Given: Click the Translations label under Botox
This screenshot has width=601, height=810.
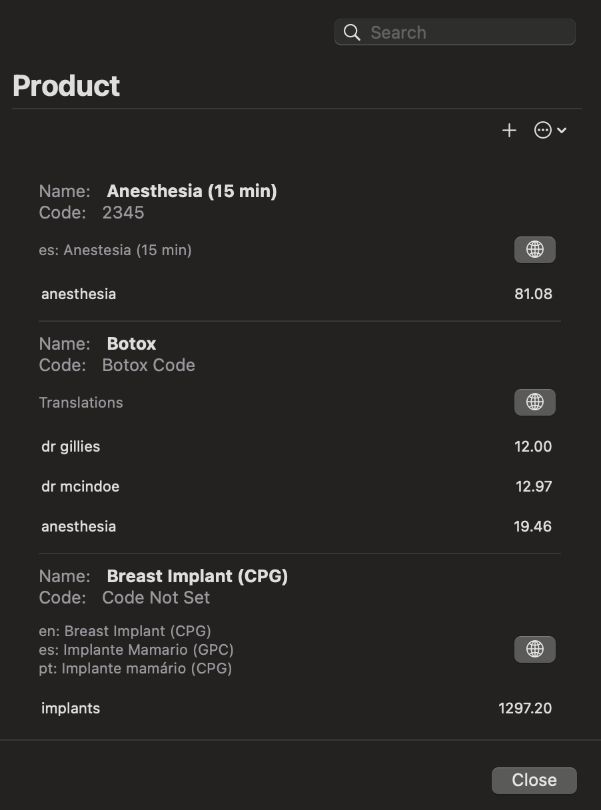Looking at the screenshot, I should tap(81, 402).
